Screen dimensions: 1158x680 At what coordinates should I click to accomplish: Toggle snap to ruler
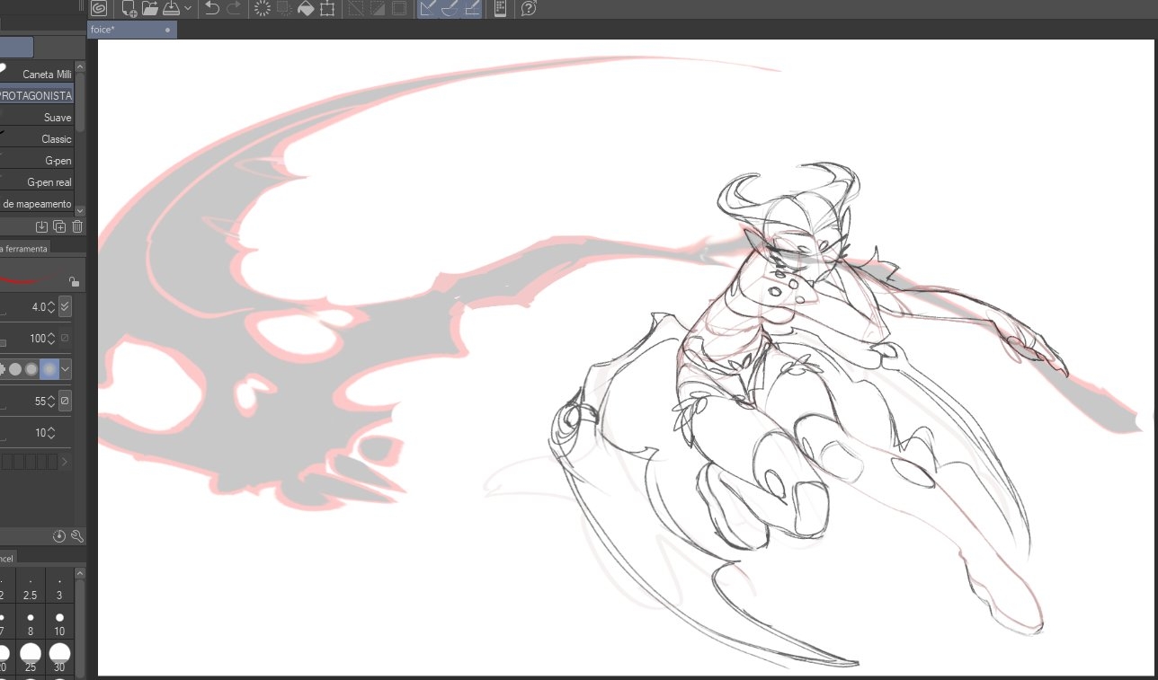click(428, 9)
